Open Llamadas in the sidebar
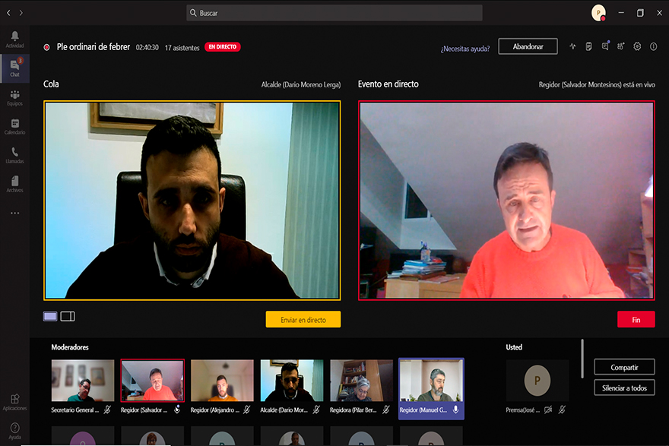This screenshot has height=446, width=669. coord(14,155)
